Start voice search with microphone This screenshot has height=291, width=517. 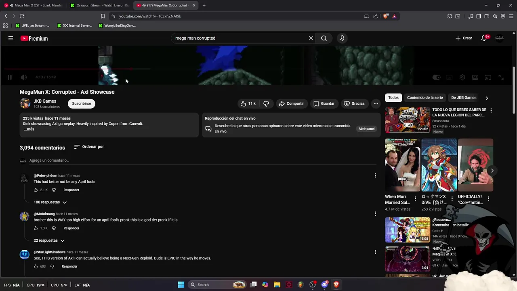tap(342, 38)
